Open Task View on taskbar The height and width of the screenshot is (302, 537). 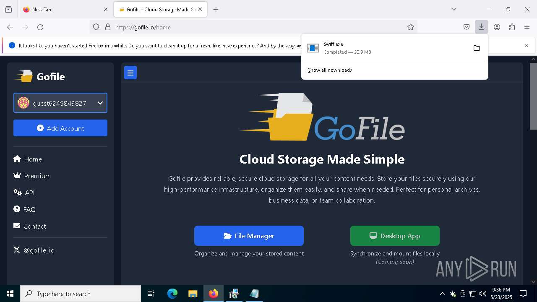tap(151, 294)
